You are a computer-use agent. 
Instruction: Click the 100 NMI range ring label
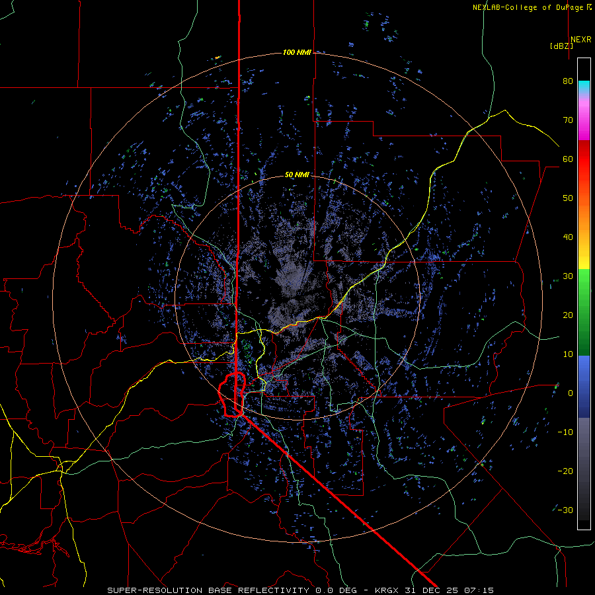pyautogui.click(x=297, y=52)
